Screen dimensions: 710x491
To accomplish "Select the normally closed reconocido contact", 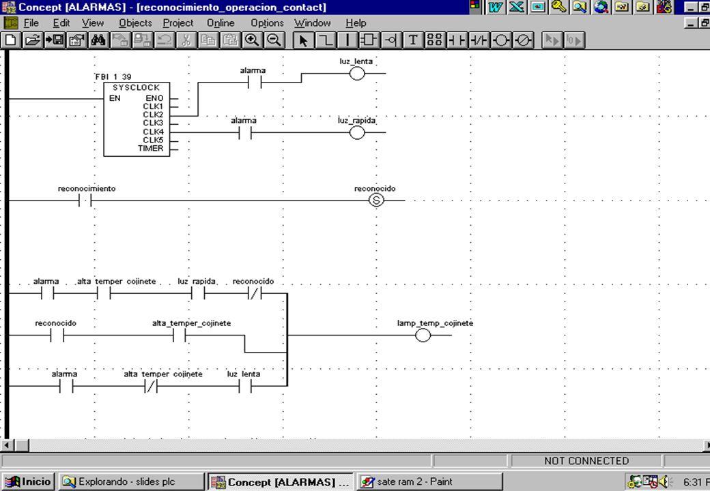I will [x=255, y=293].
